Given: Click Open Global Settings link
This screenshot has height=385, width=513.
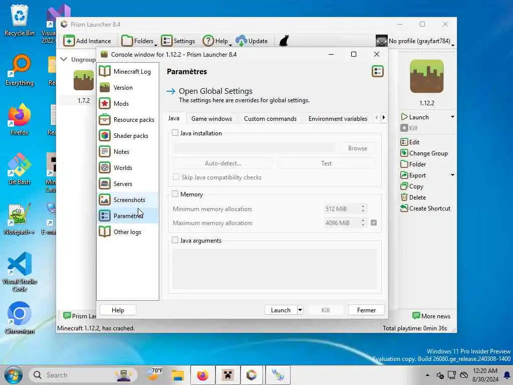Looking at the screenshot, I should click(x=215, y=91).
